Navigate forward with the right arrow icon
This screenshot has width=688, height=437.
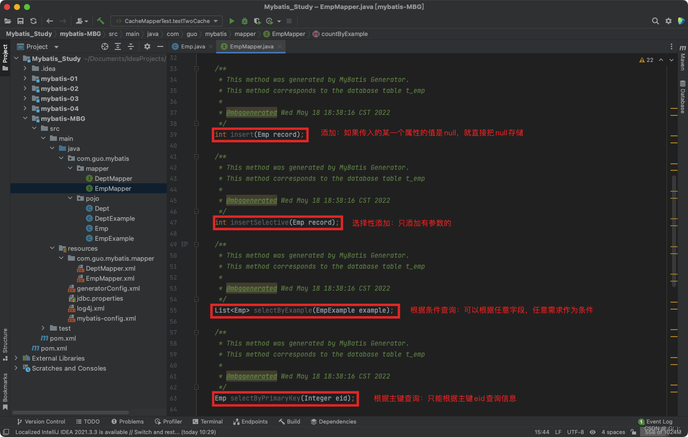click(x=63, y=21)
